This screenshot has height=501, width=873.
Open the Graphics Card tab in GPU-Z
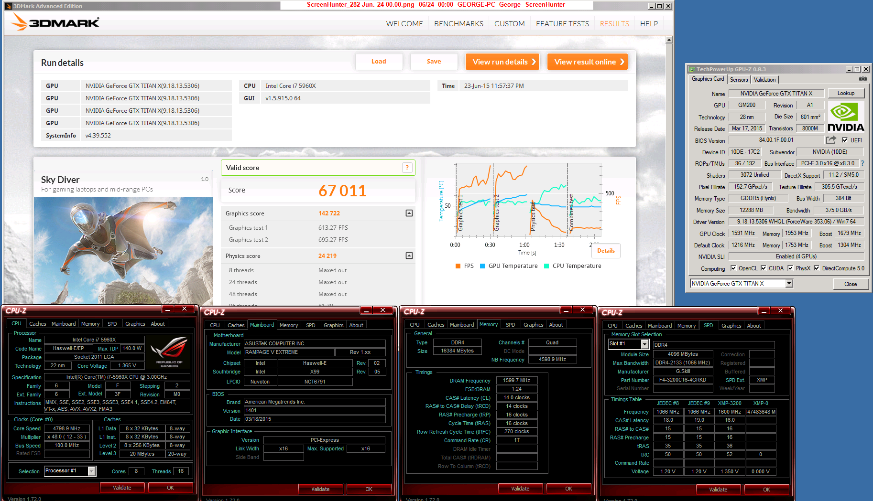click(708, 79)
